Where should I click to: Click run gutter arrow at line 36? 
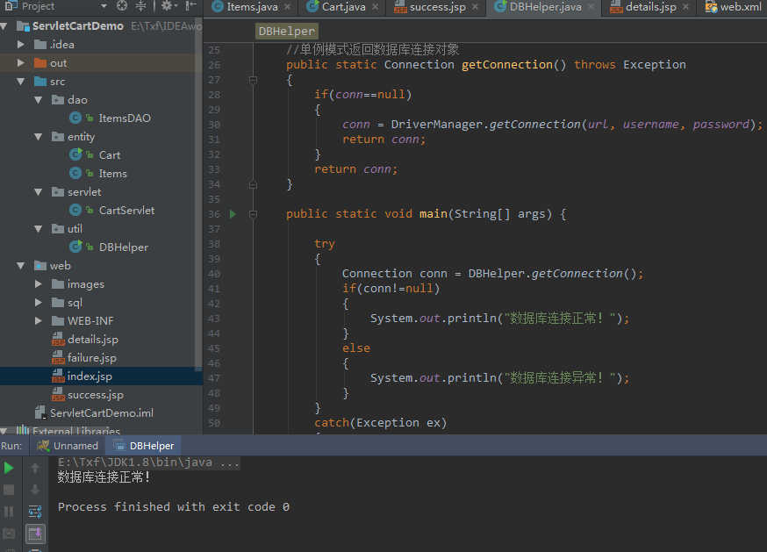(233, 214)
